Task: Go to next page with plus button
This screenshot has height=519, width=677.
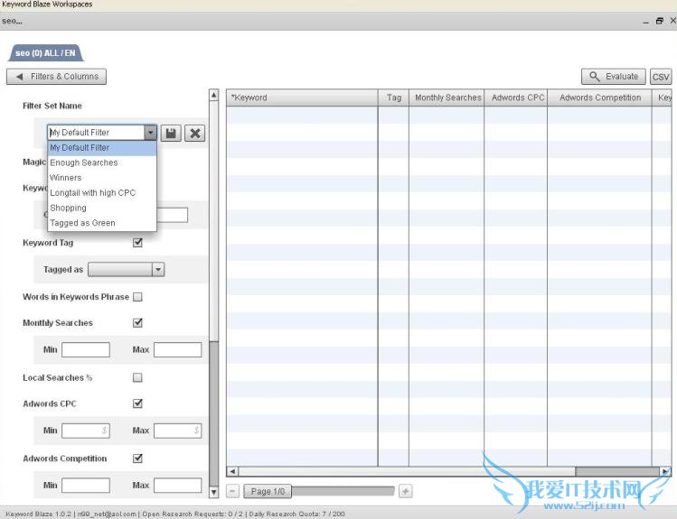Action: pos(406,491)
